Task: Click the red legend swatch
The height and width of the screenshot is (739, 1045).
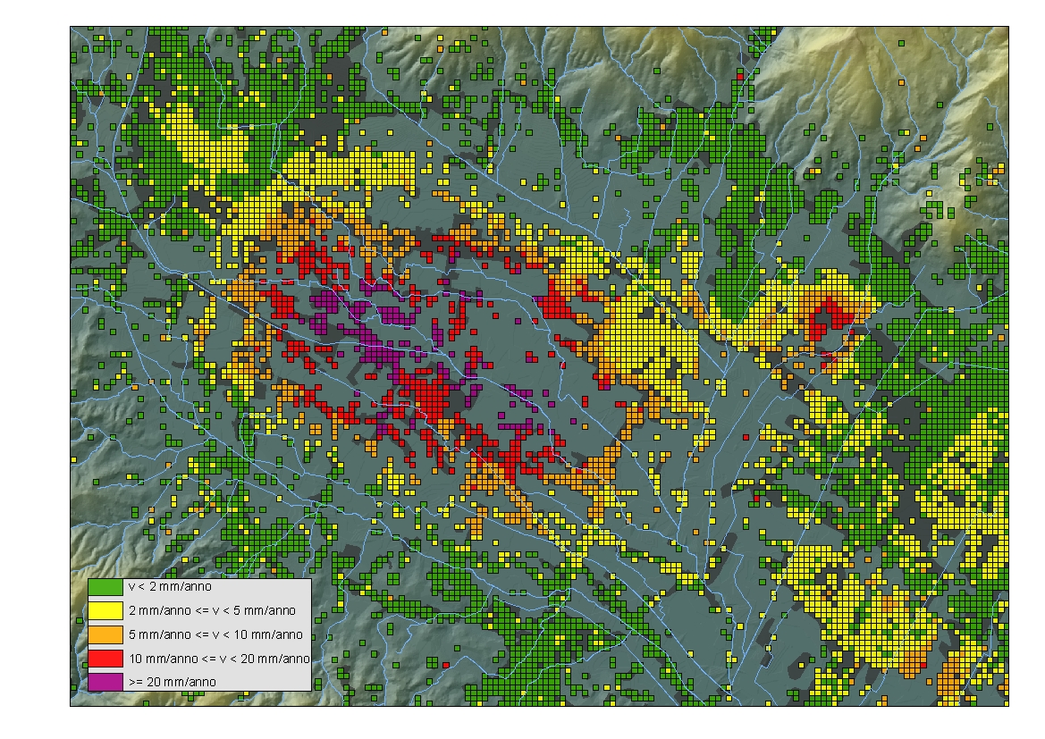Action: pos(105,659)
